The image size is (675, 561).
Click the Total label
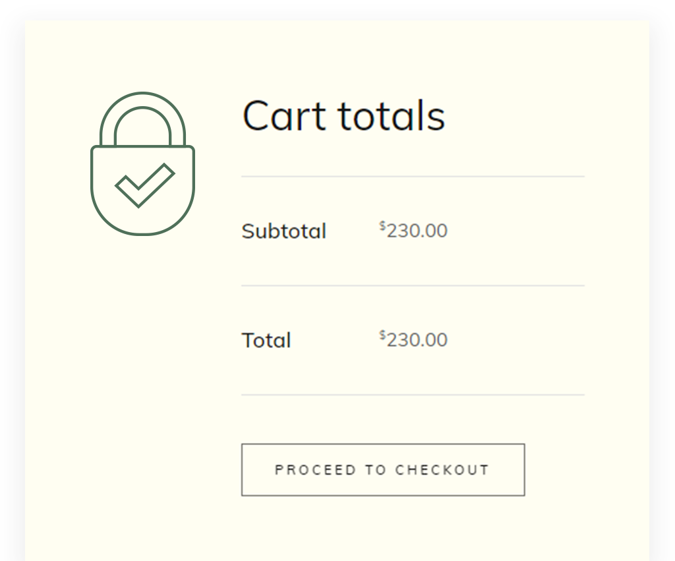(266, 341)
